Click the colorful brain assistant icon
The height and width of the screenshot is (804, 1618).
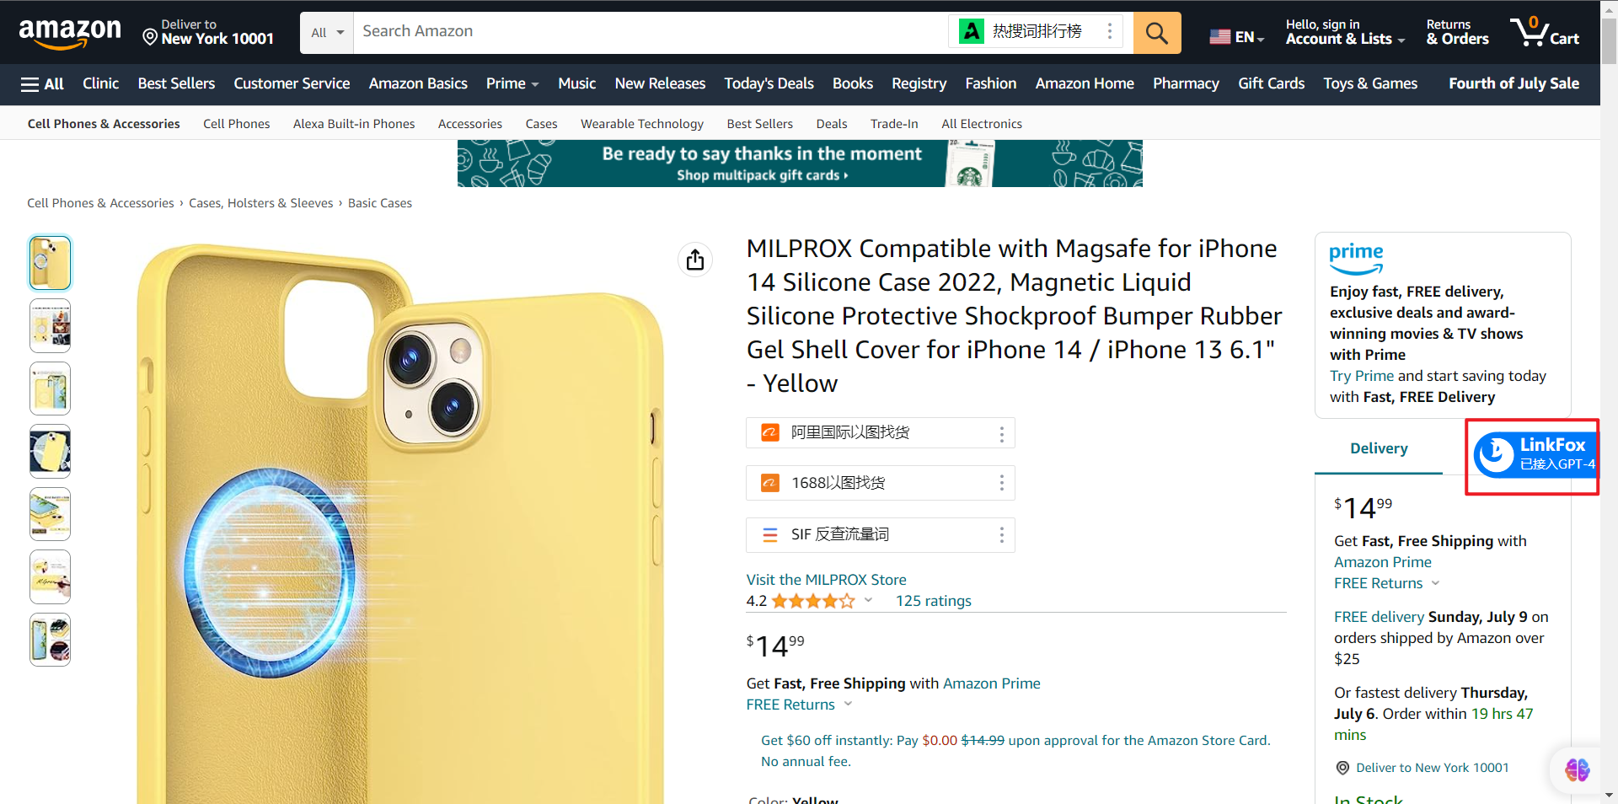pyautogui.click(x=1577, y=769)
